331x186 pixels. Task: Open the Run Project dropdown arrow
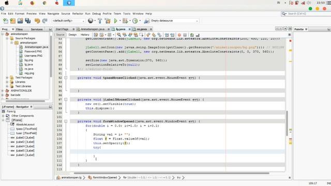coord(120,21)
